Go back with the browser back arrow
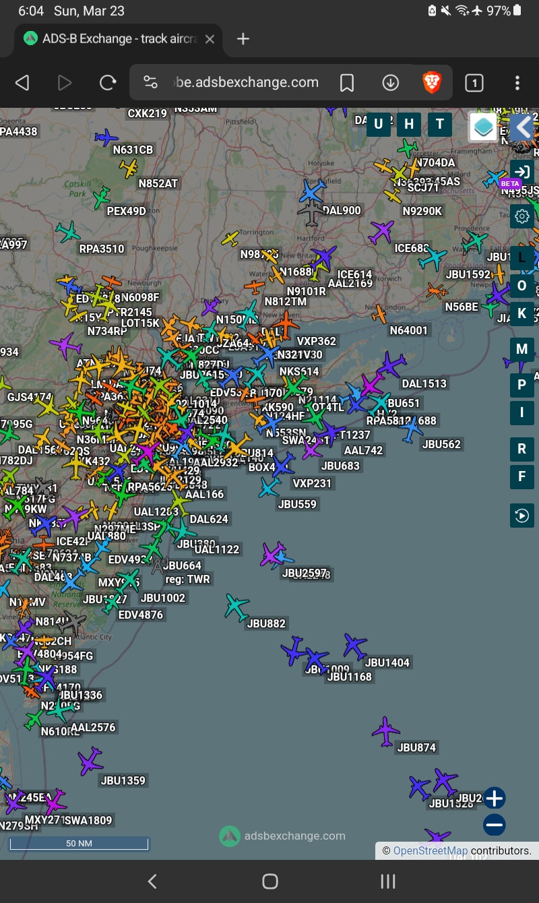 coord(22,83)
